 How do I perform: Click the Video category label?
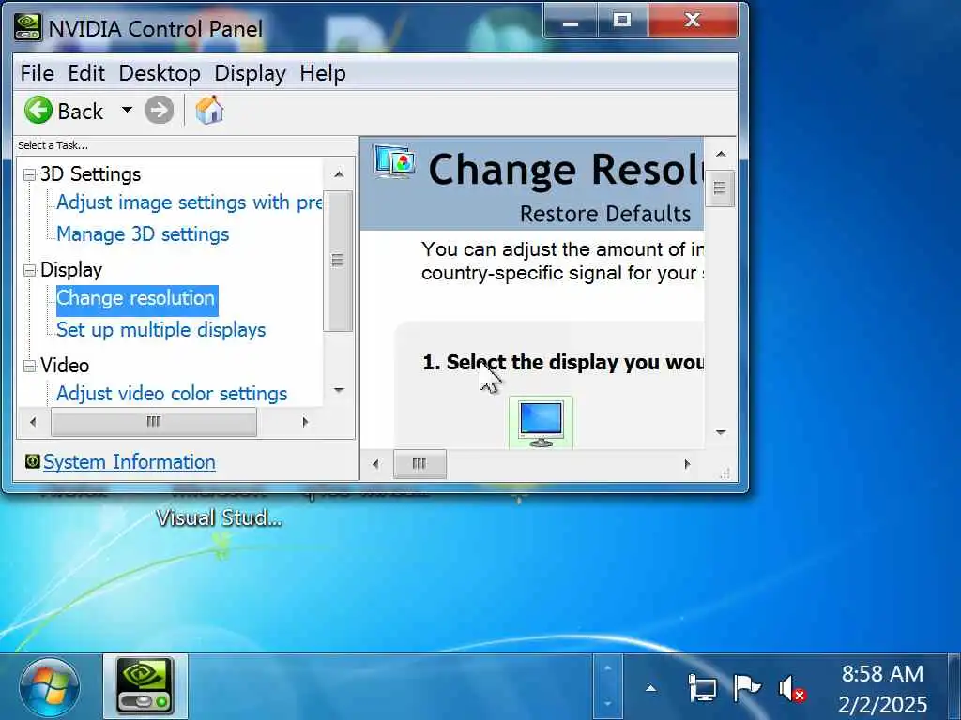tap(65, 366)
